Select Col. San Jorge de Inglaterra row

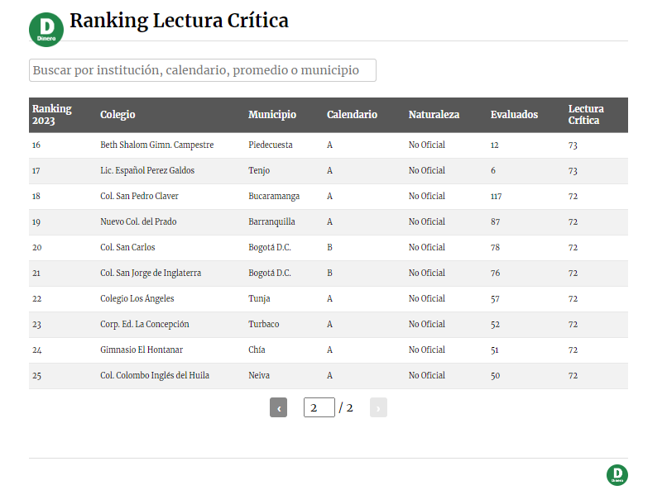tap(151, 273)
